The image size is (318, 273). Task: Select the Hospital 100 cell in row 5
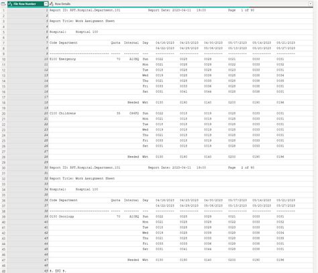coord(181,32)
